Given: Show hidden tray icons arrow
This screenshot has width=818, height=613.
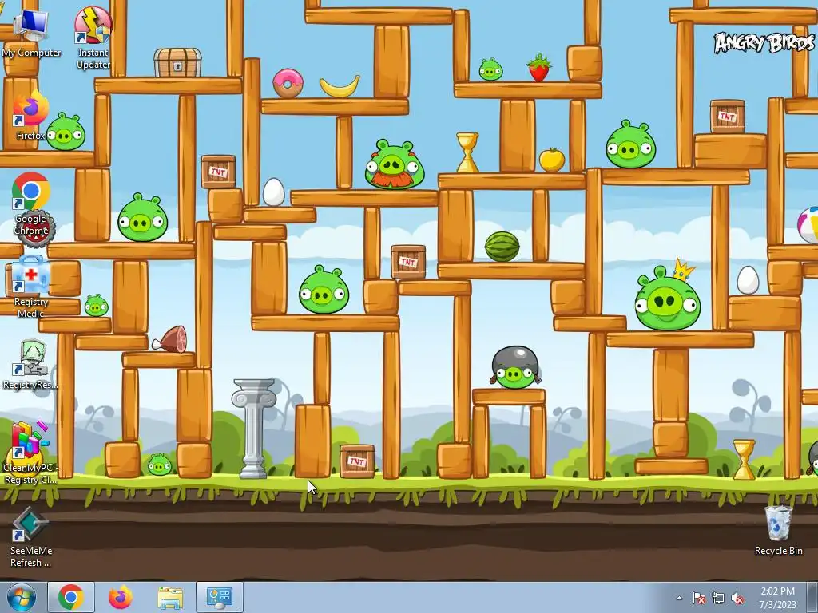Looking at the screenshot, I should coord(679,598).
